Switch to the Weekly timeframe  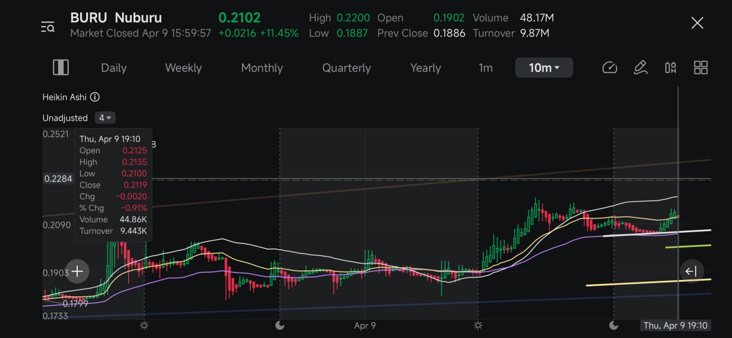(x=183, y=68)
